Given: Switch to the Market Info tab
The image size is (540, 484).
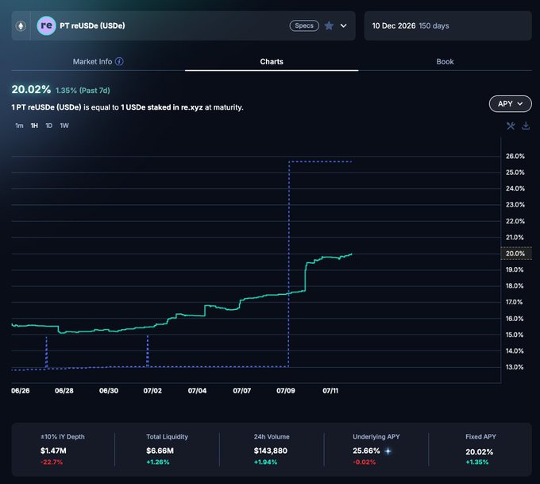Looking at the screenshot, I should (98, 61).
